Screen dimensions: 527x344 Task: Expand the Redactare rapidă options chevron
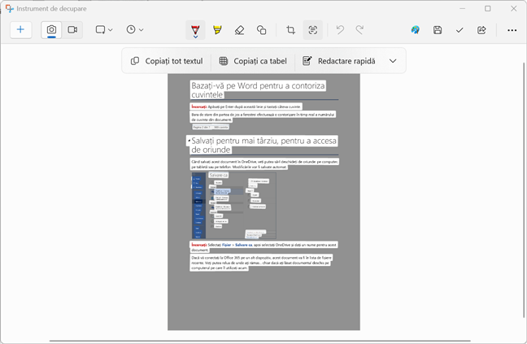393,61
